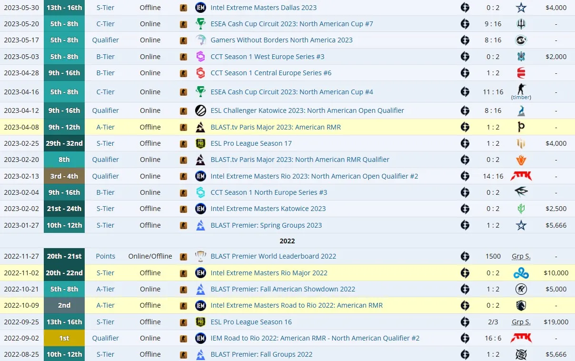The height and width of the screenshot is (361, 575).
Task: Open BLAST Premier: Fall Groups 2022
Action: click(261, 354)
